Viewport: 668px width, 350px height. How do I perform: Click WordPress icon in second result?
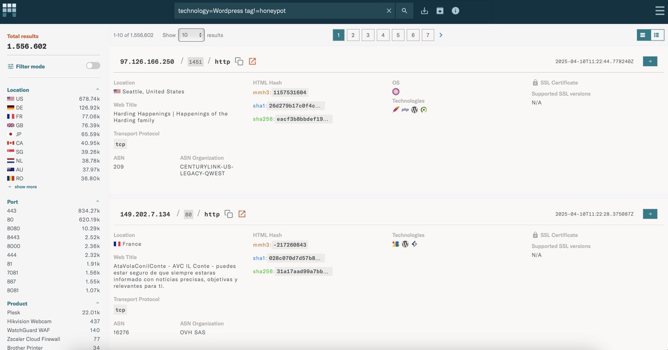pyautogui.click(x=405, y=244)
